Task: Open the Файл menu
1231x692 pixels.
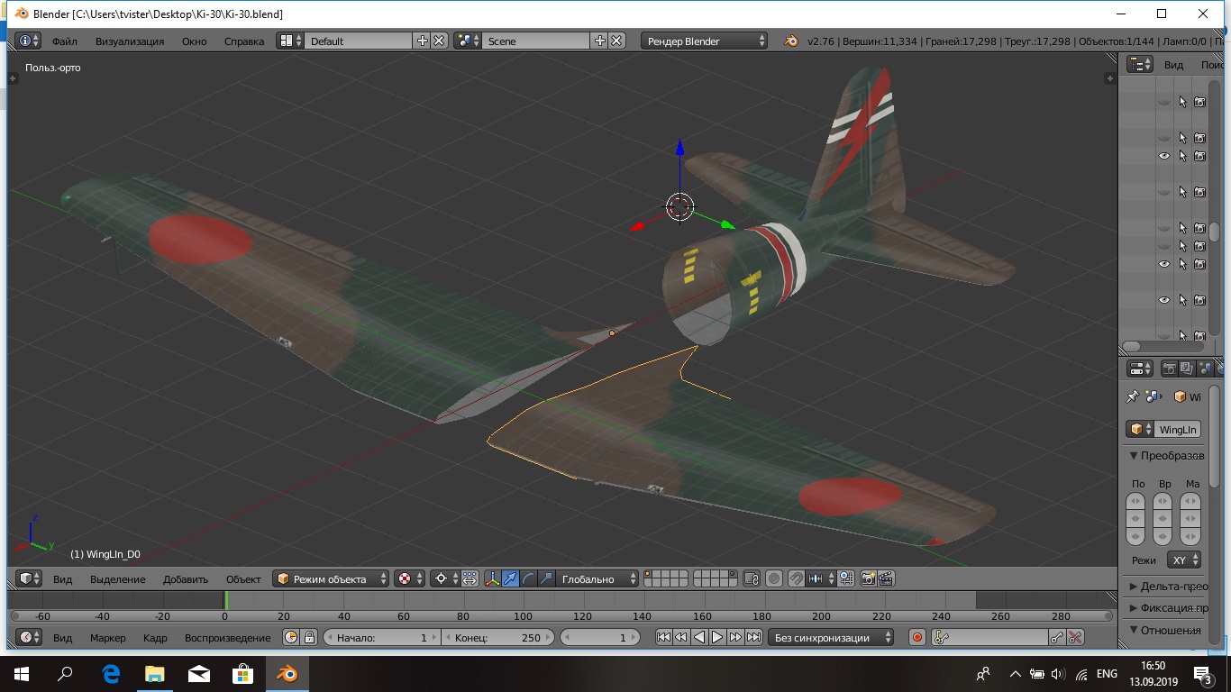Action: 64,41
